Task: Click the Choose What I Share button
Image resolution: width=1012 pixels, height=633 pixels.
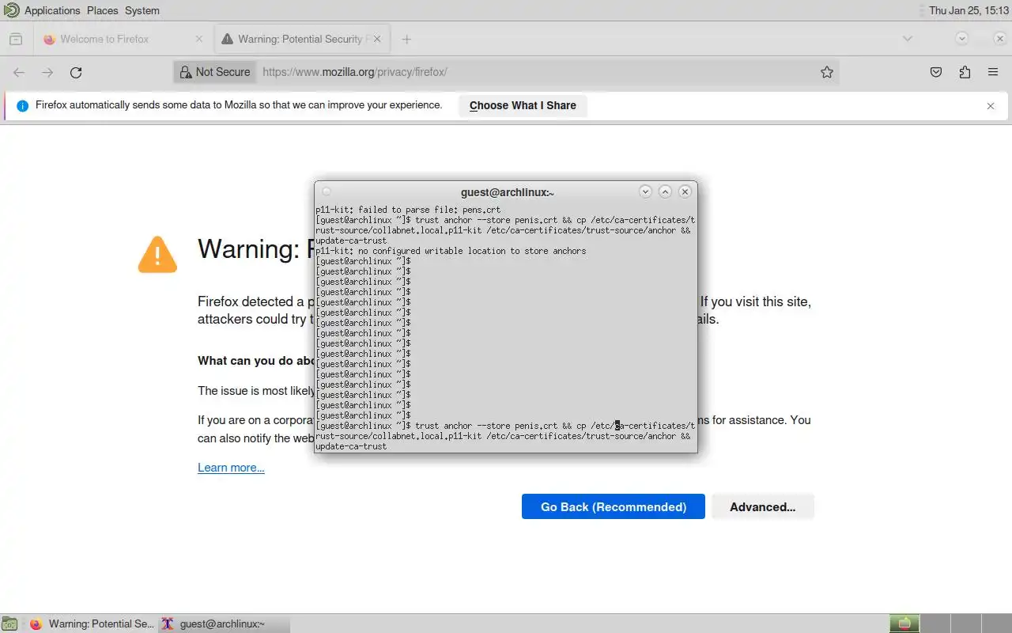Action: click(x=523, y=105)
